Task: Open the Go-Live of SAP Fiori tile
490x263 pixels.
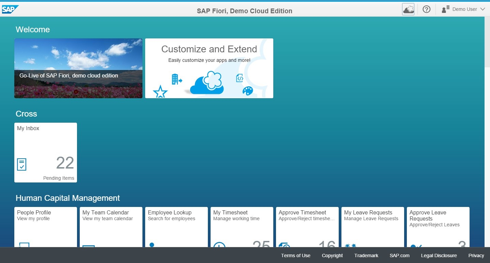Action: [78, 68]
